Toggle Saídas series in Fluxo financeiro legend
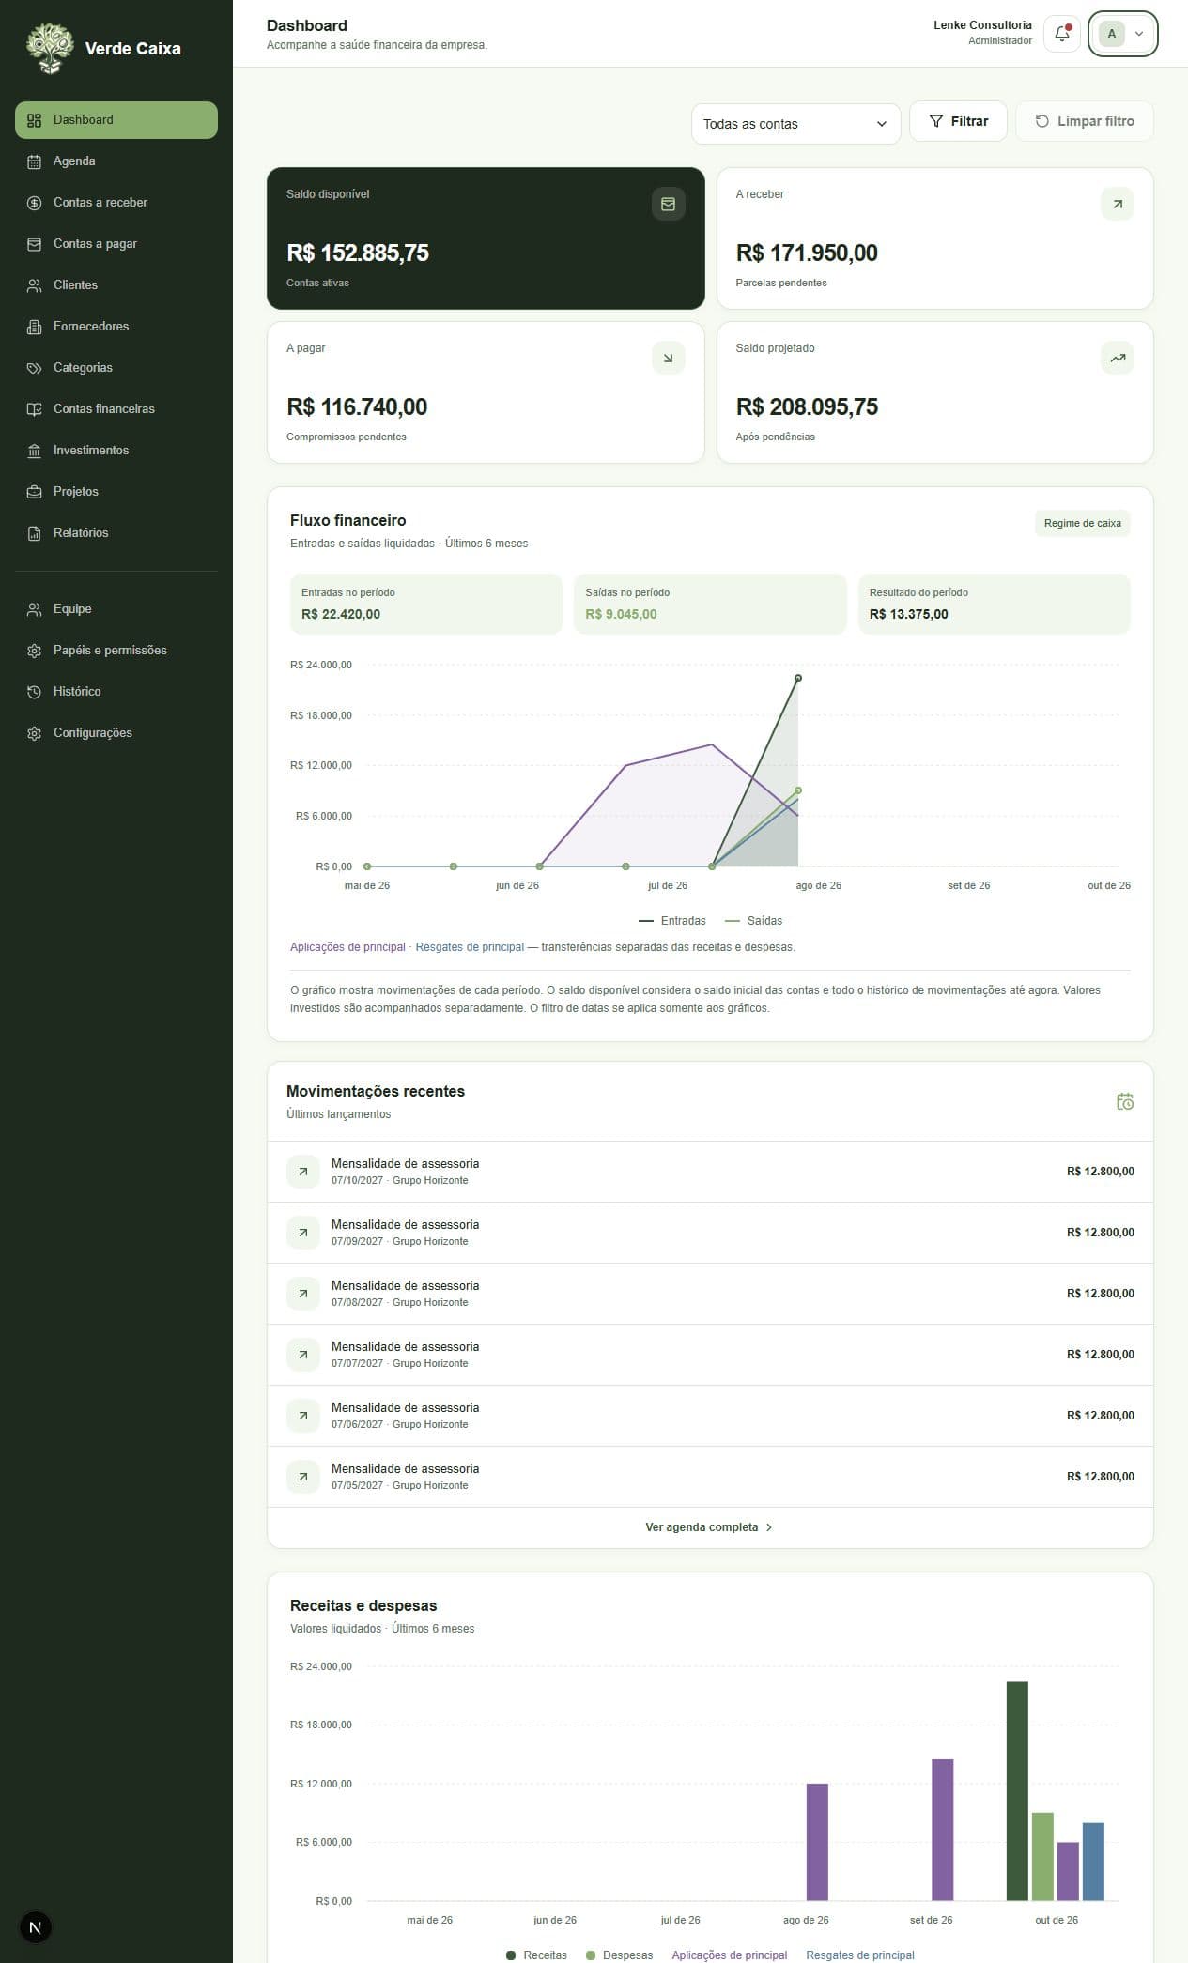The width and height of the screenshot is (1188, 1963). pyautogui.click(x=754, y=921)
